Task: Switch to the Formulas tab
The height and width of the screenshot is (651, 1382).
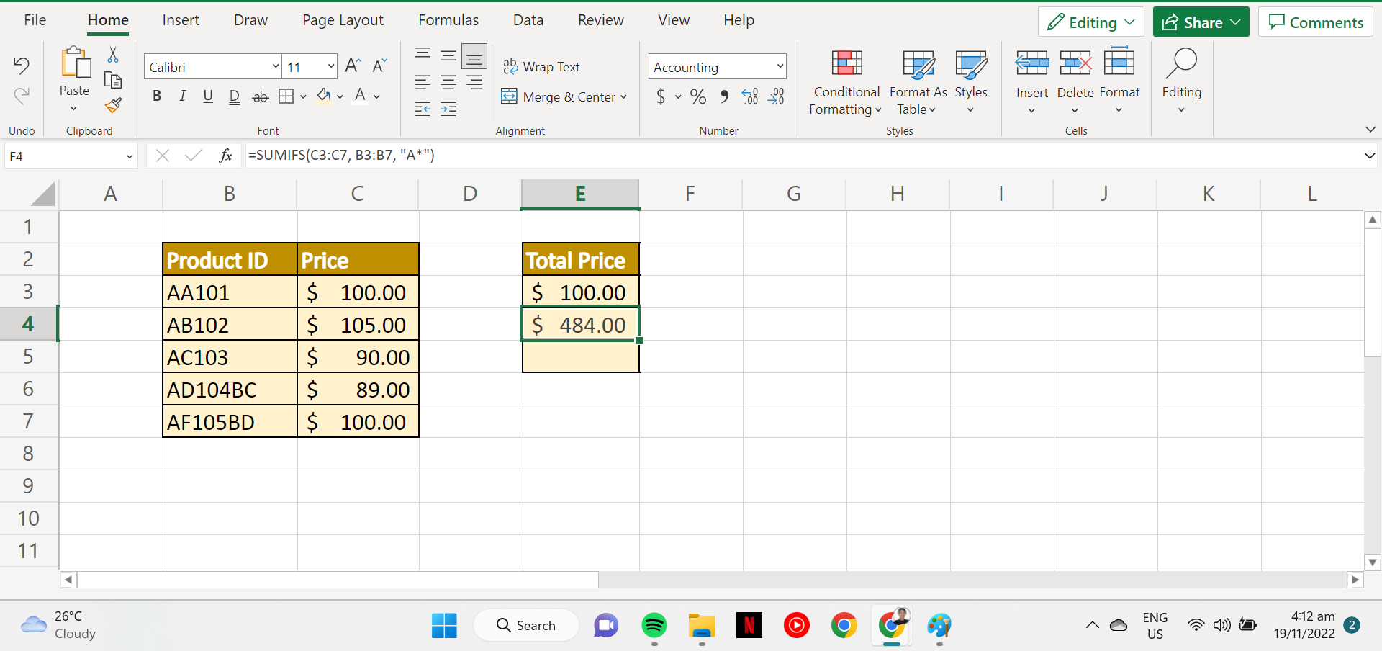Action: 448,20
